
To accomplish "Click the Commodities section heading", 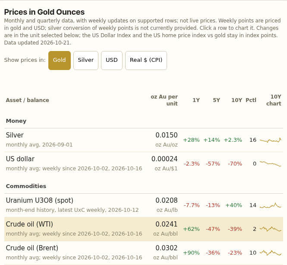I will coord(26,186).
